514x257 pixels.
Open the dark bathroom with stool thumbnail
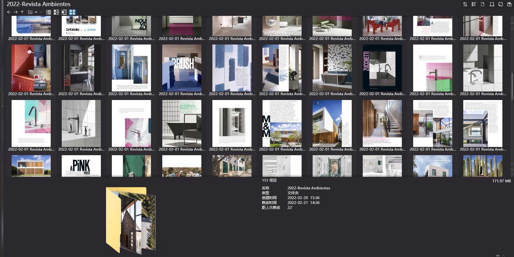pos(81,68)
